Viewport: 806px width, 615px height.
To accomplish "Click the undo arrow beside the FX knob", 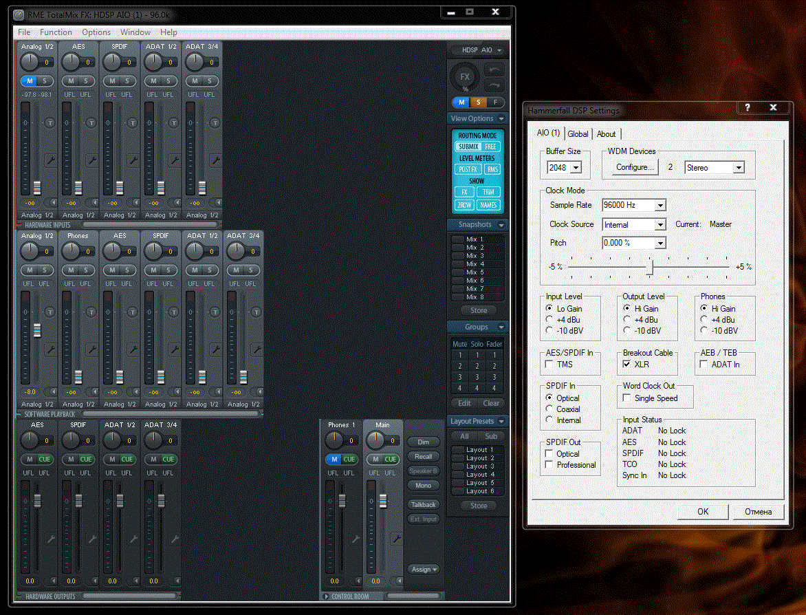I will (x=494, y=70).
